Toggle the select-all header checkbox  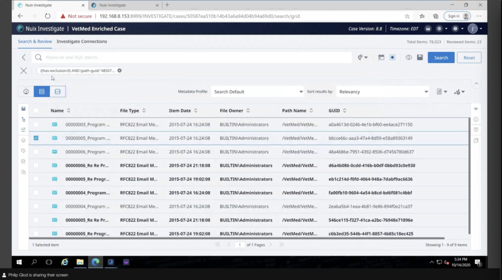(x=36, y=110)
